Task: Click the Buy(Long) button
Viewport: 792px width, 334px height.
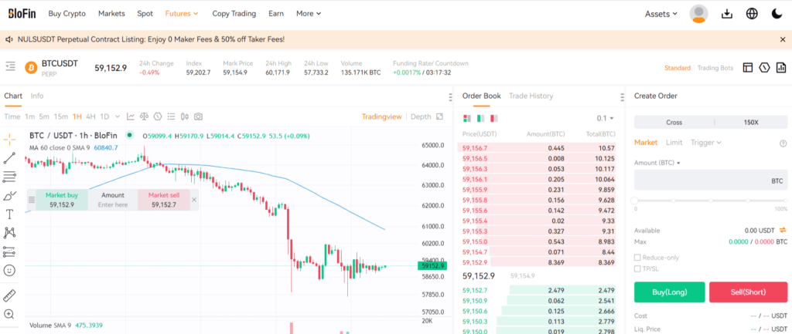Action: pyautogui.click(x=669, y=292)
